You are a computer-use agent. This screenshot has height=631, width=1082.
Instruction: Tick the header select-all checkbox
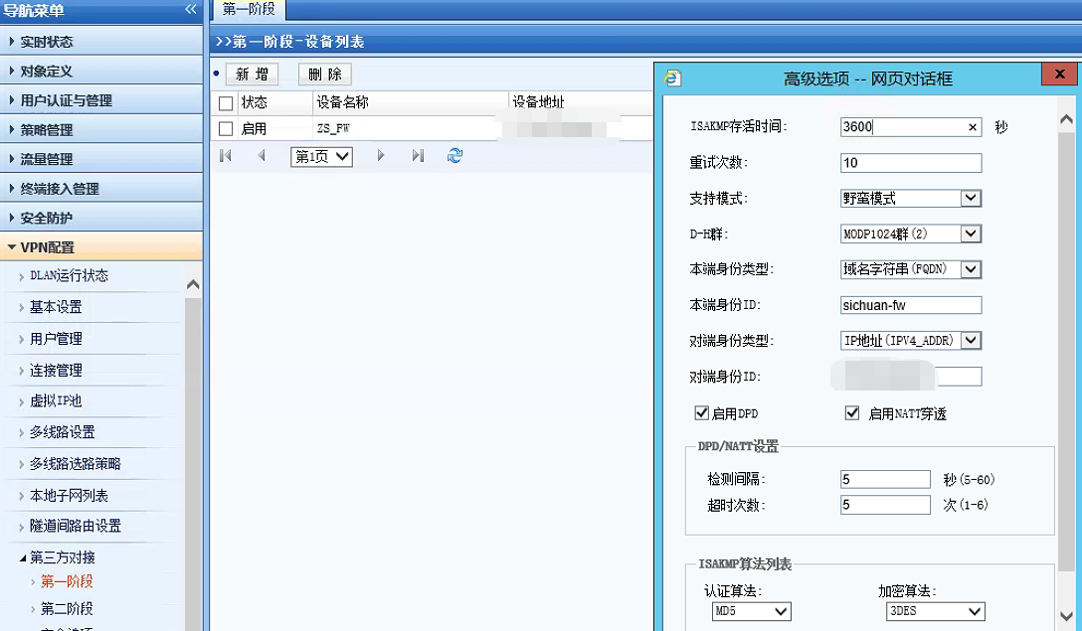[226, 103]
